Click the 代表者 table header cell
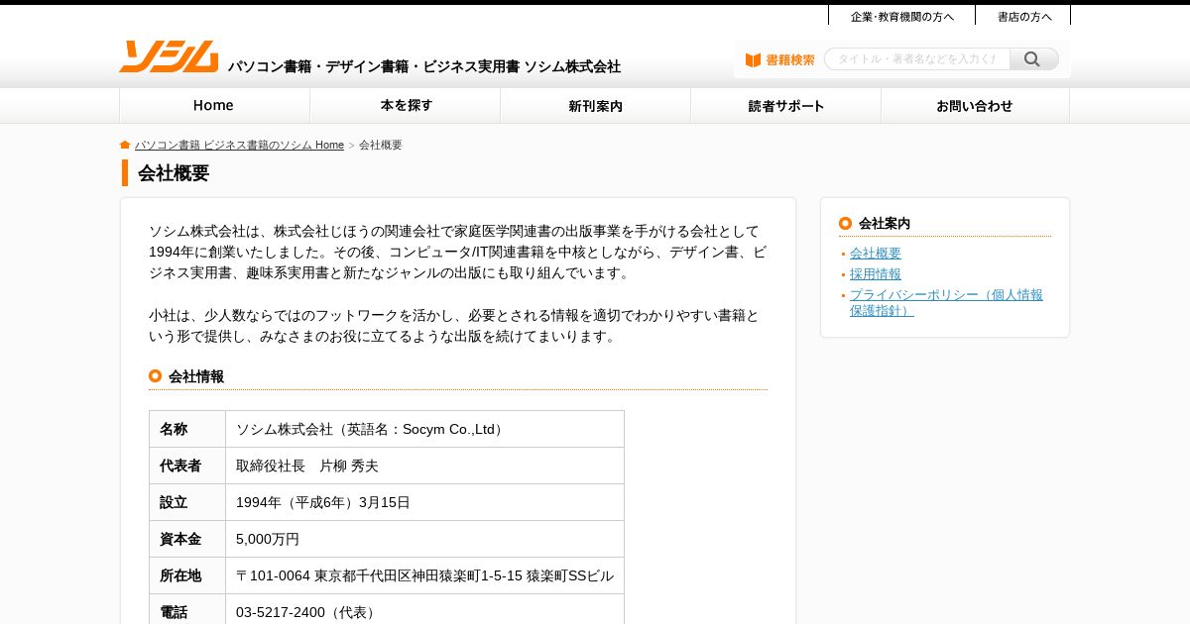1190x624 pixels. 187,466
